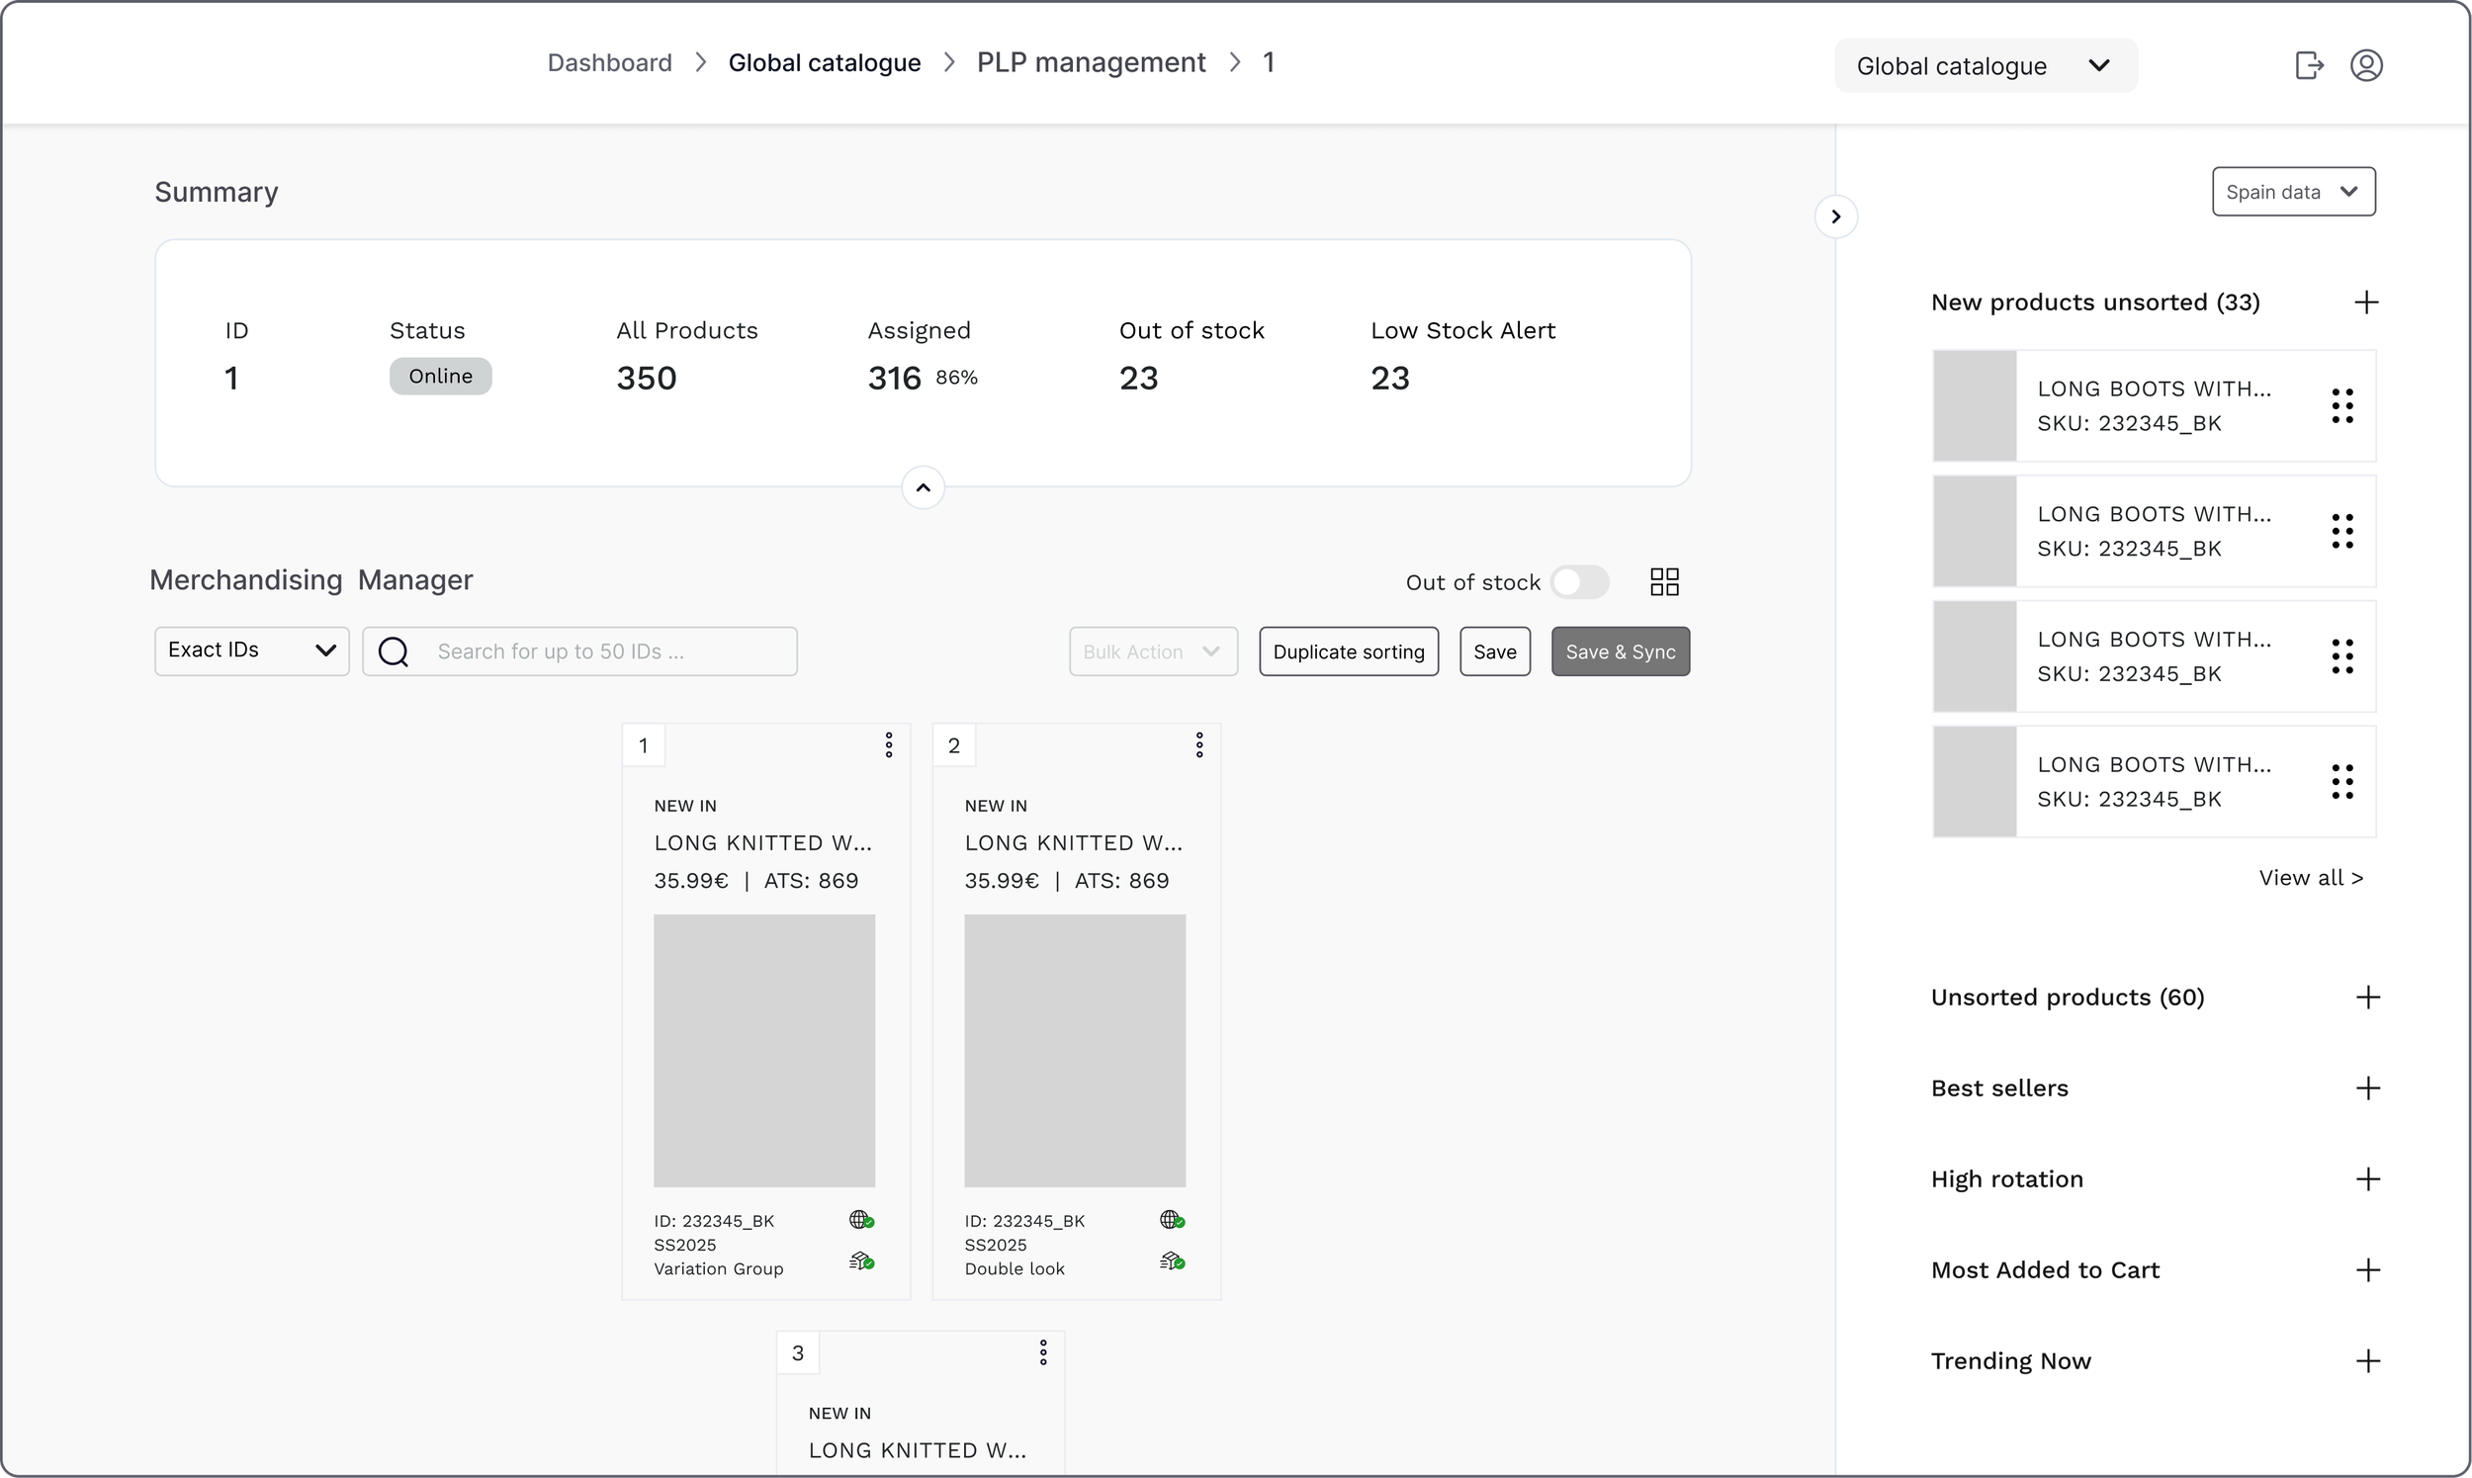Screen dimensions: 2472x1478
Task: Click the globe status icon on card 1
Action: (860, 1220)
